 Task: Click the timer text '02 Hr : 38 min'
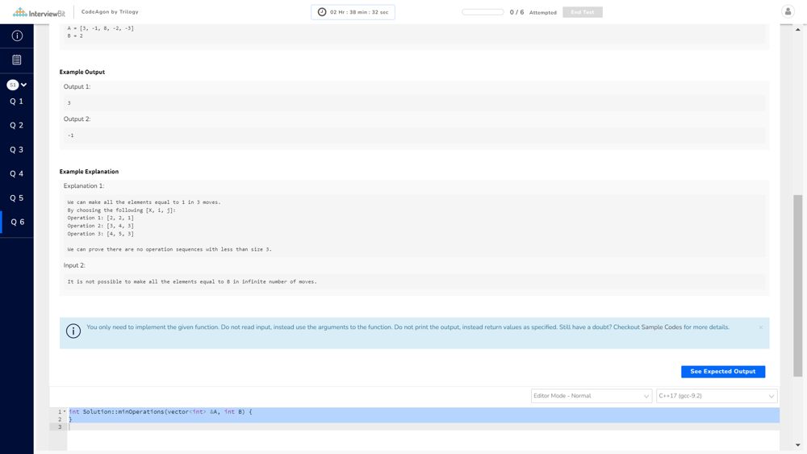[349, 12]
